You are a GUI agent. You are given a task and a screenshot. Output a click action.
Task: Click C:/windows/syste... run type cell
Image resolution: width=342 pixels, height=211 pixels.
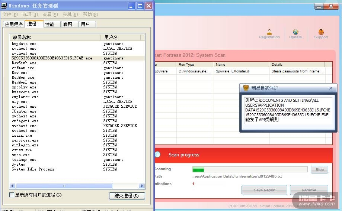click(194, 71)
